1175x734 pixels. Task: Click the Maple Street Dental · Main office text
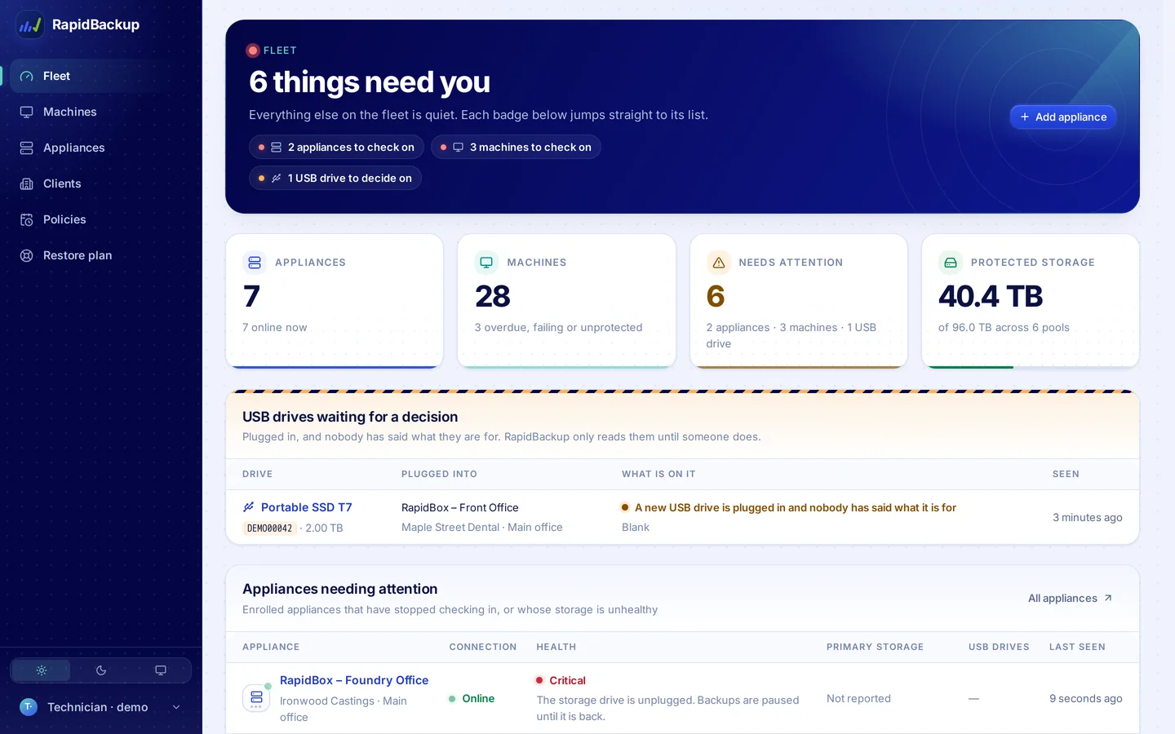(x=482, y=527)
